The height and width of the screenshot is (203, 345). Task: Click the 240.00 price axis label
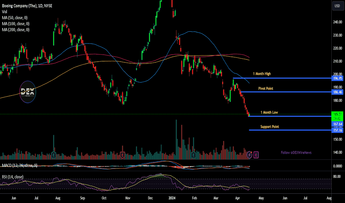click(x=338, y=22)
